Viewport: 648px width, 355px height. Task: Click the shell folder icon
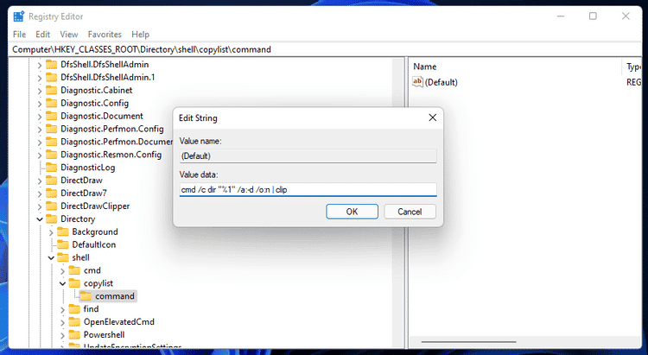[x=63, y=257]
